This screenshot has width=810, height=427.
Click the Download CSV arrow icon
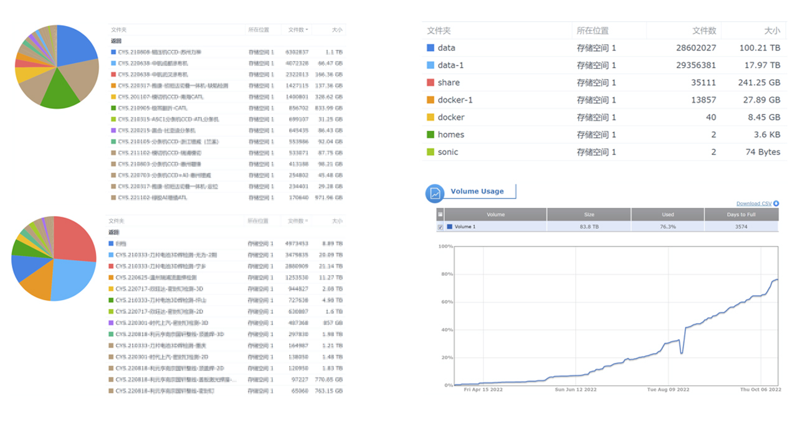click(x=776, y=204)
